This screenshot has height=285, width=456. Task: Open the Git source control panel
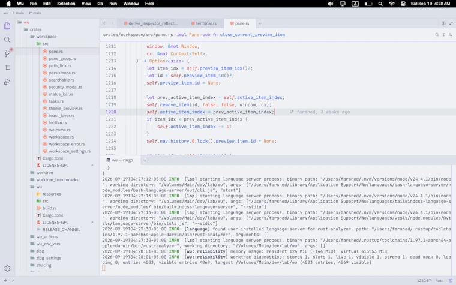(7, 53)
